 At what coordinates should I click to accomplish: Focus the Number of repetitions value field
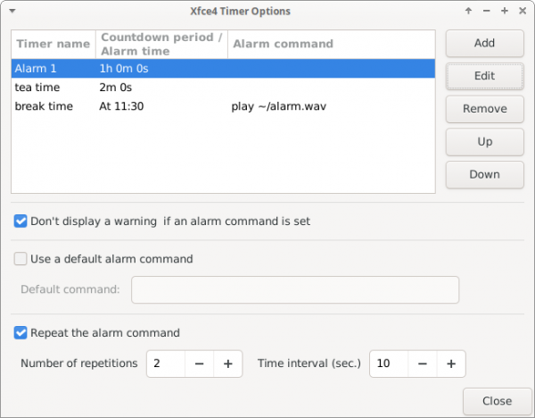tap(166, 364)
